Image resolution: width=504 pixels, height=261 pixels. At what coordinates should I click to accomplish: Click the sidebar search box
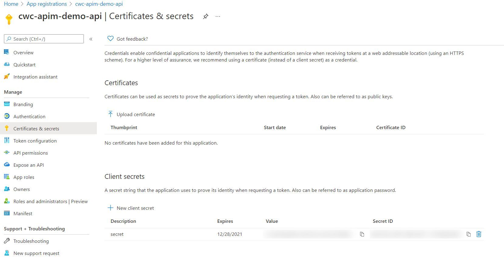pos(43,39)
